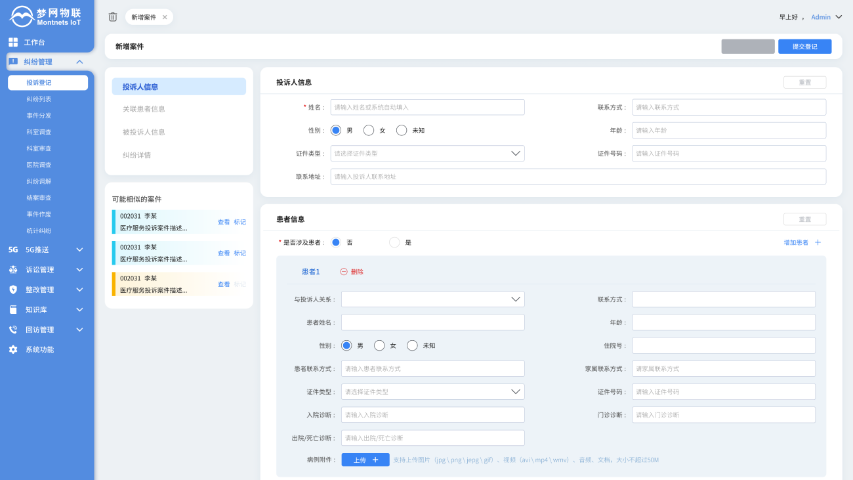Click the plus icon beside 增加患者

pyautogui.click(x=818, y=242)
